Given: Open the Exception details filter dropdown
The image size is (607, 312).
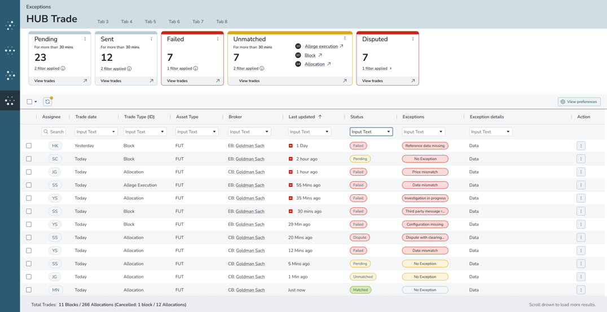Looking at the screenshot, I should (490, 132).
